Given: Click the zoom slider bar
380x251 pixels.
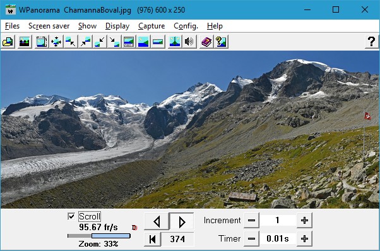Looking at the screenshot, I should (99, 236).
